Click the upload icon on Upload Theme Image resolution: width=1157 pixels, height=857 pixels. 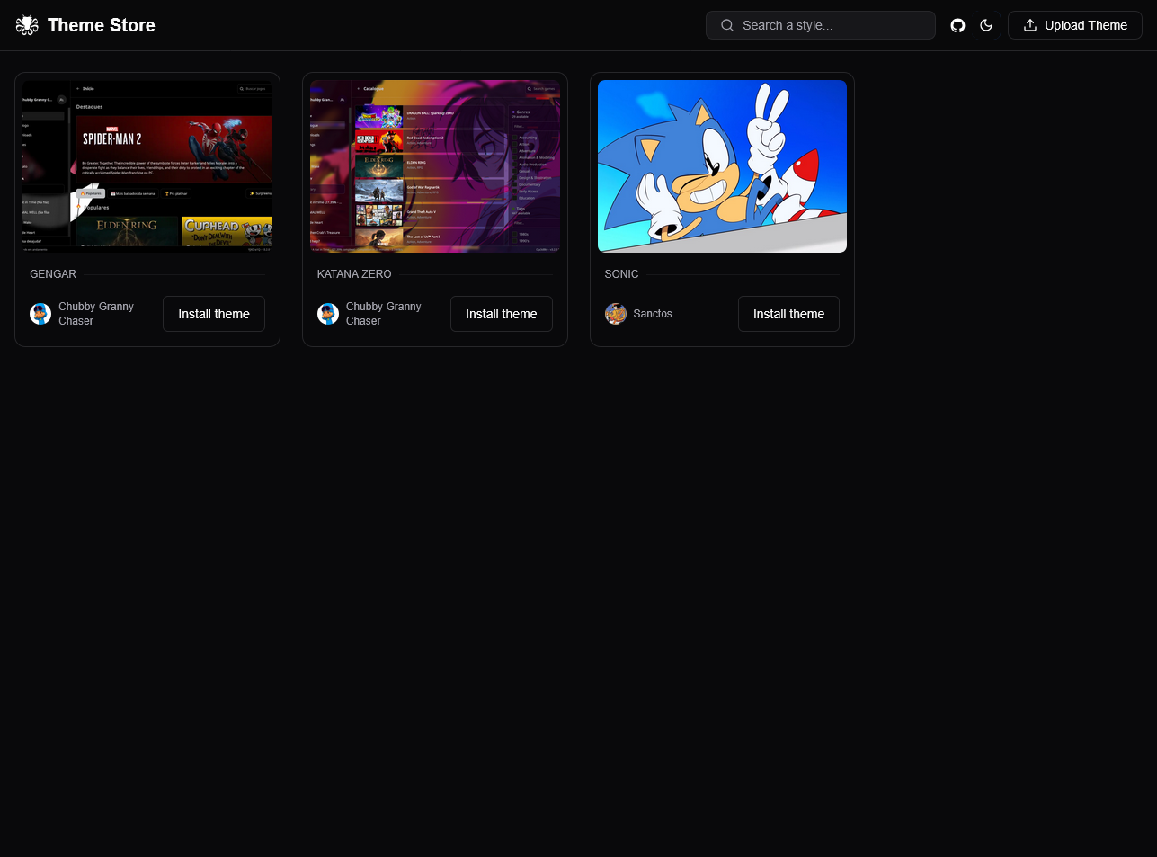coord(1028,25)
